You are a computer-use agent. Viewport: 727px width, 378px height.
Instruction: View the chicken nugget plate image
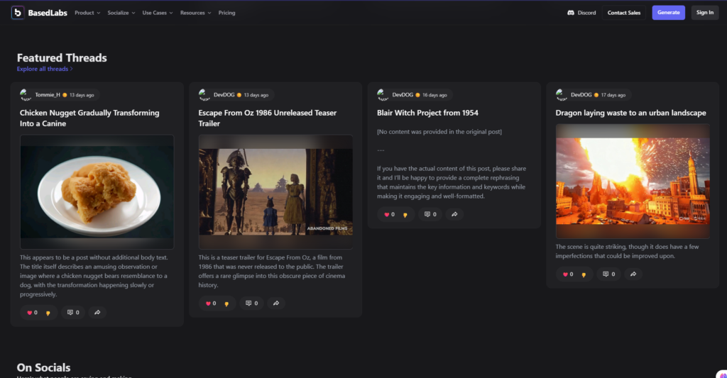pyautogui.click(x=97, y=191)
